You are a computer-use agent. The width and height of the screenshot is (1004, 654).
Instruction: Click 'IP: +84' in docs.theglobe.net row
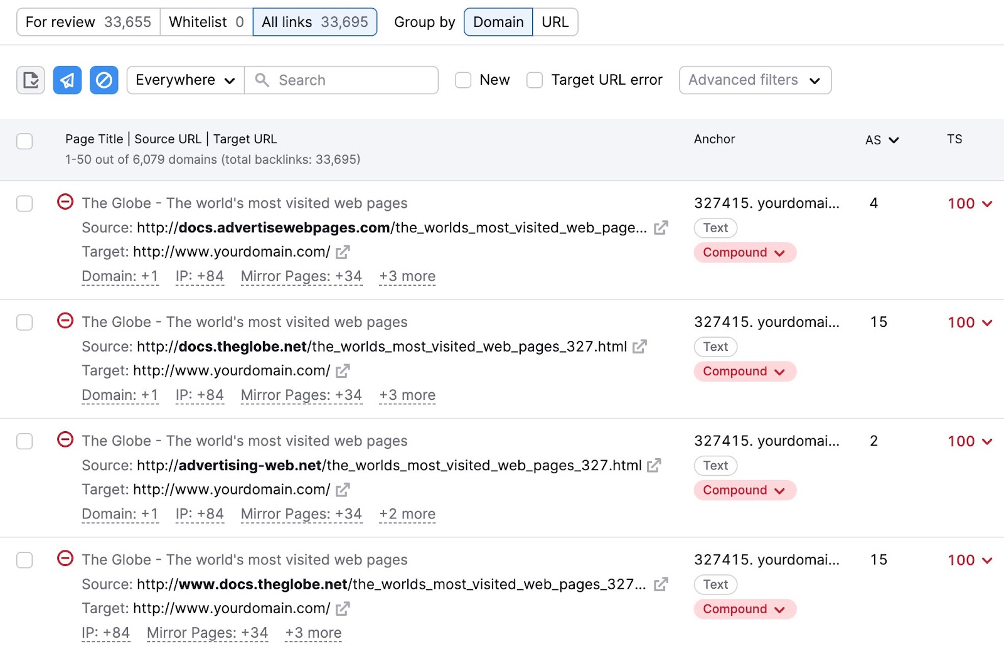[200, 395]
